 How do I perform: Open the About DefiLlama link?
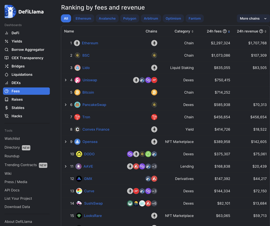point(18,222)
